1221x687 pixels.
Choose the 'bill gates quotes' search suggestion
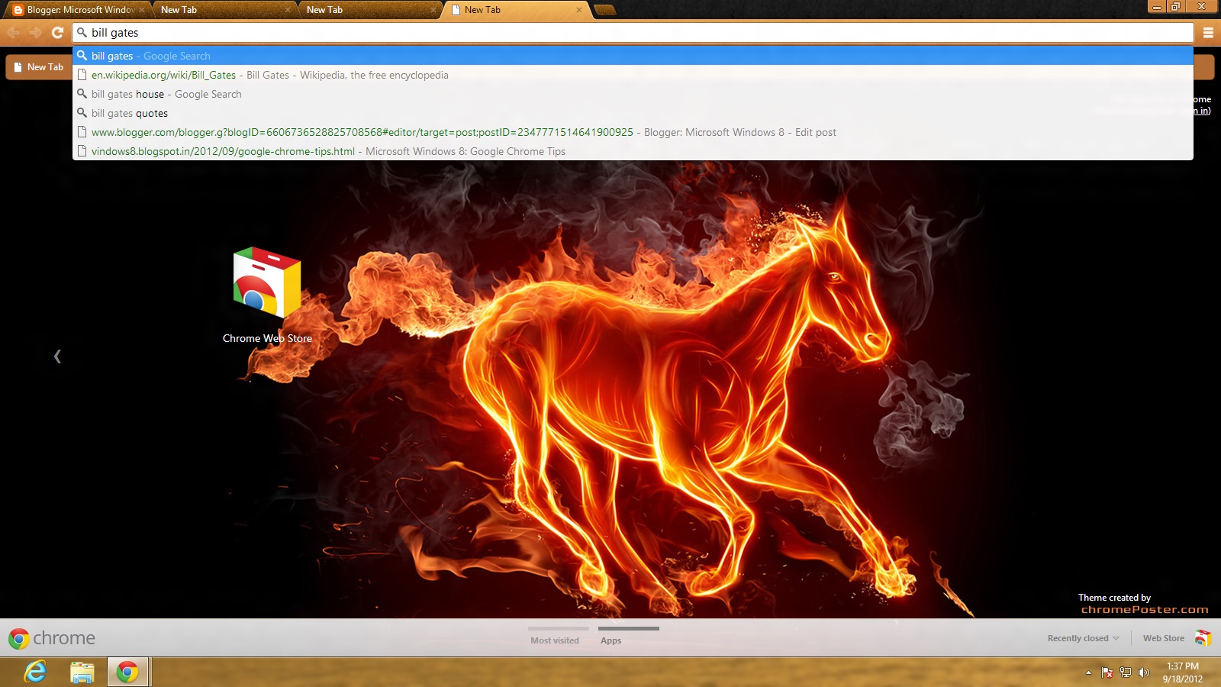pyautogui.click(x=633, y=113)
